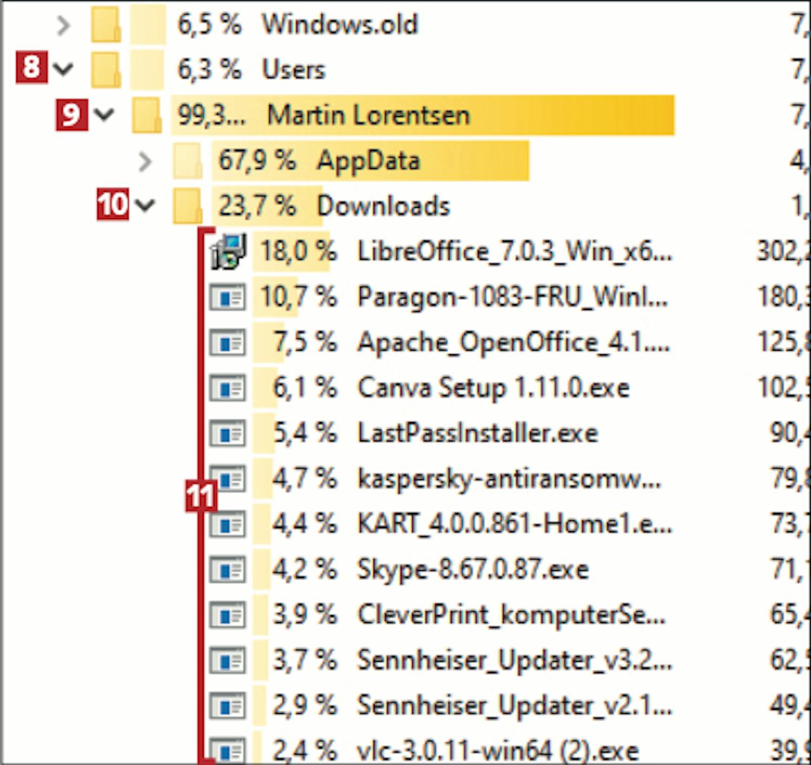811x765 pixels.
Task: Select the Downloads row name
Action: point(383,206)
